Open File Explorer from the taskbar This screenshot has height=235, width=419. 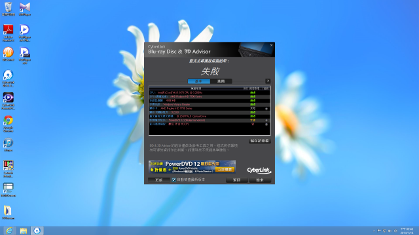24,230
